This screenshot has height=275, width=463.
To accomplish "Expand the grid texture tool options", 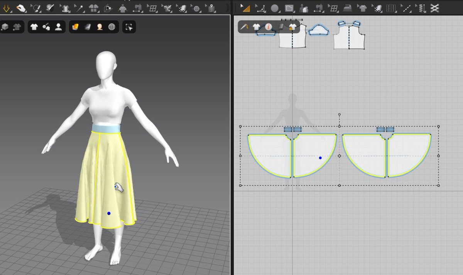I will 157,12.
